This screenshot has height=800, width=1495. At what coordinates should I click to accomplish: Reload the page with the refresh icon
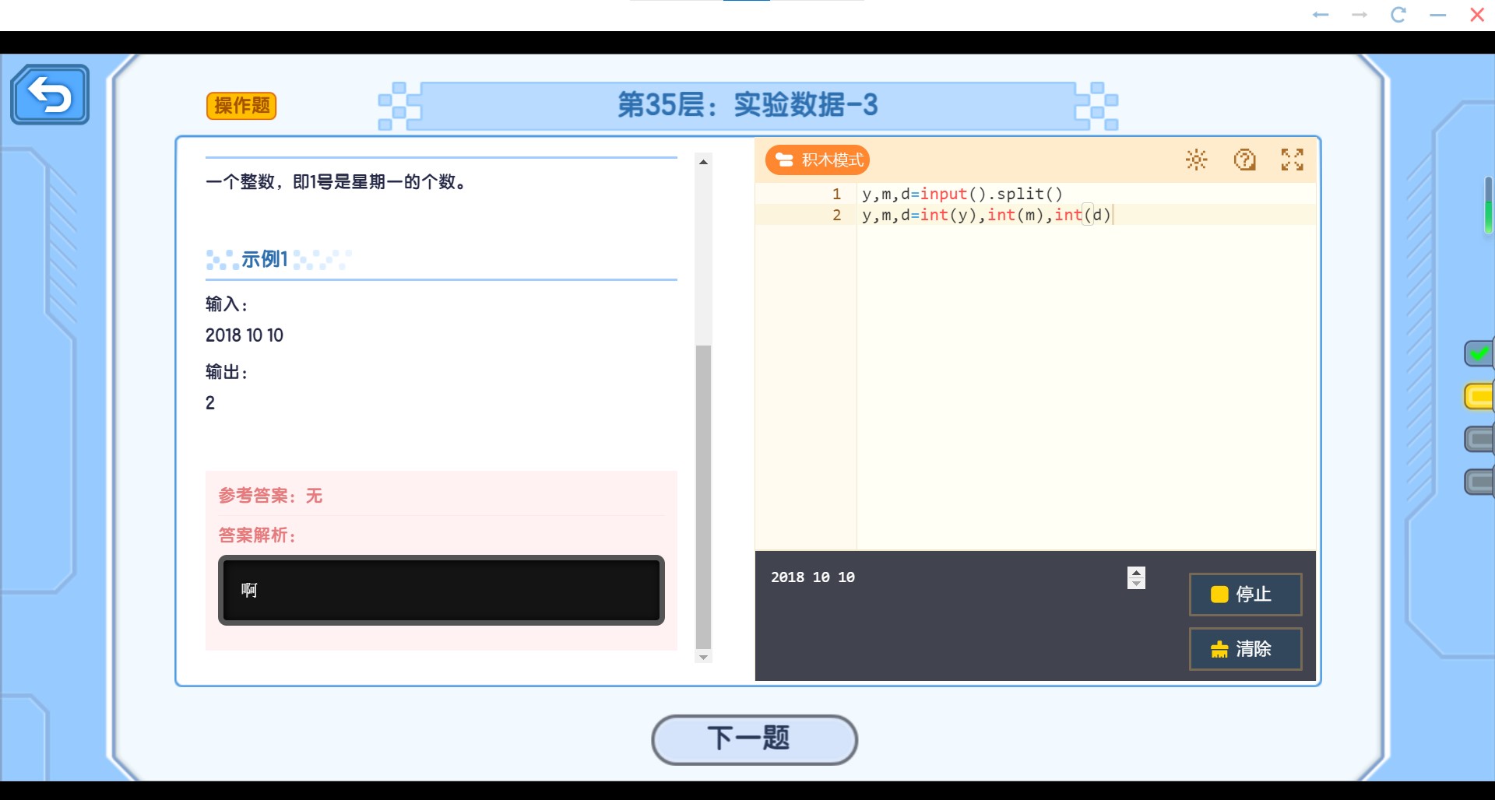pos(1398,15)
